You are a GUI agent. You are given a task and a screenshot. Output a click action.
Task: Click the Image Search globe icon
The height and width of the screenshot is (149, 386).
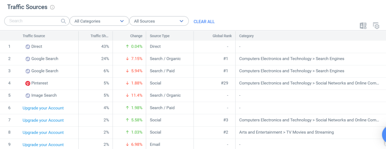click(28, 96)
